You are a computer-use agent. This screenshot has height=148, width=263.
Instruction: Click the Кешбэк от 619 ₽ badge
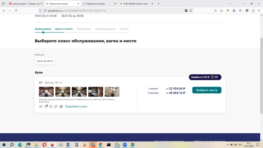(205, 77)
